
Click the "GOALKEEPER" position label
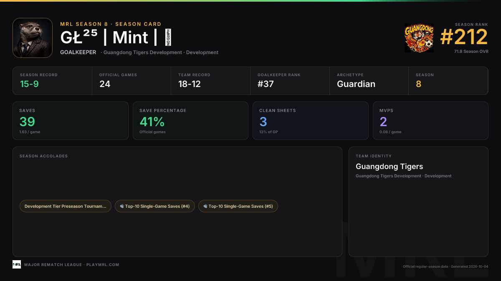coord(78,52)
